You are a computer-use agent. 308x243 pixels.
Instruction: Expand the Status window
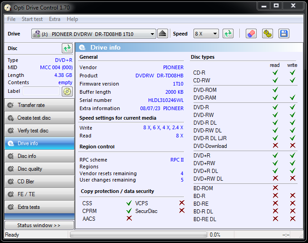tap(39, 225)
